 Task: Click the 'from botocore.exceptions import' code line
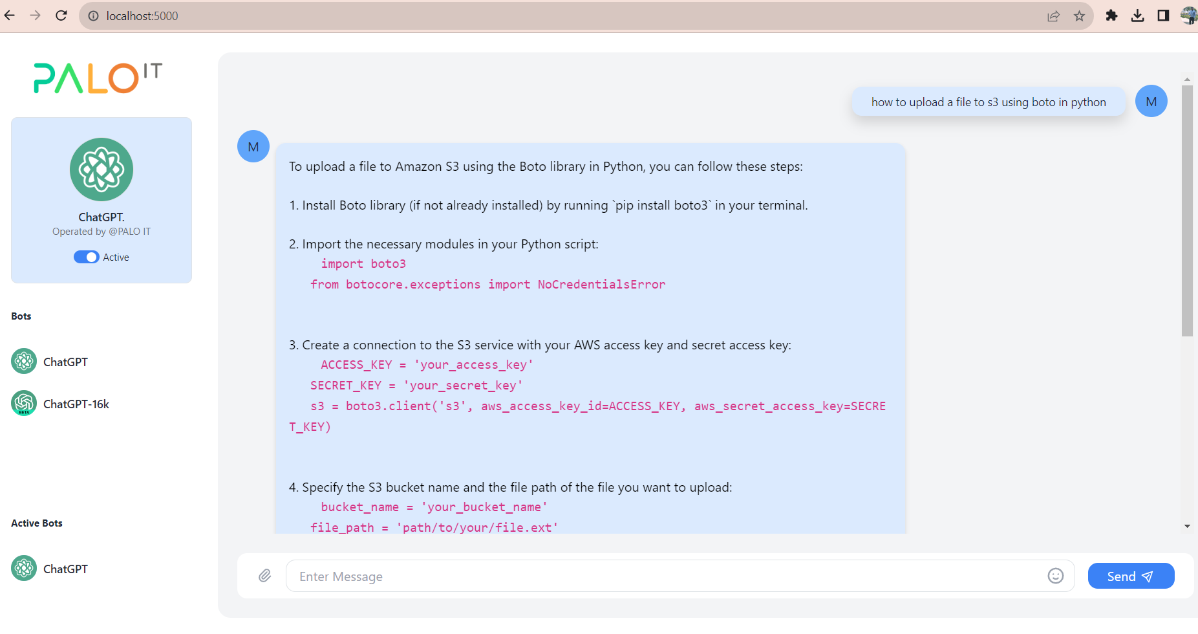pos(487,285)
